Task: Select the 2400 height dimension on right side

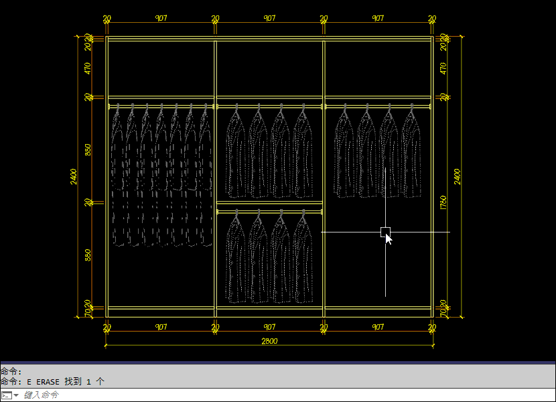Action: pos(458,177)
